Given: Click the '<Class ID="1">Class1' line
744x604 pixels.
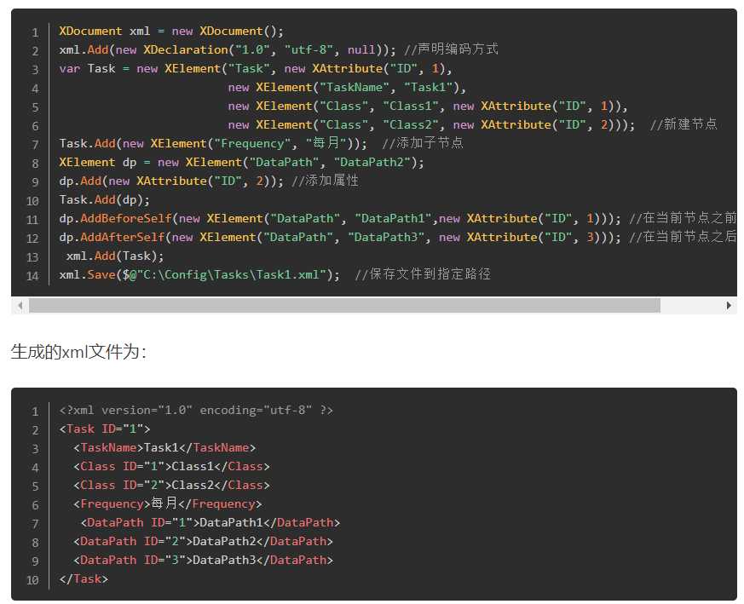Looking at the screenshot, I should click(x=171, y=466).
